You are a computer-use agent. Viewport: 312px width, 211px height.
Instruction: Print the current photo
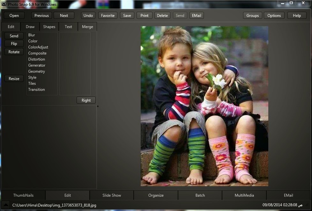point(145,16)
